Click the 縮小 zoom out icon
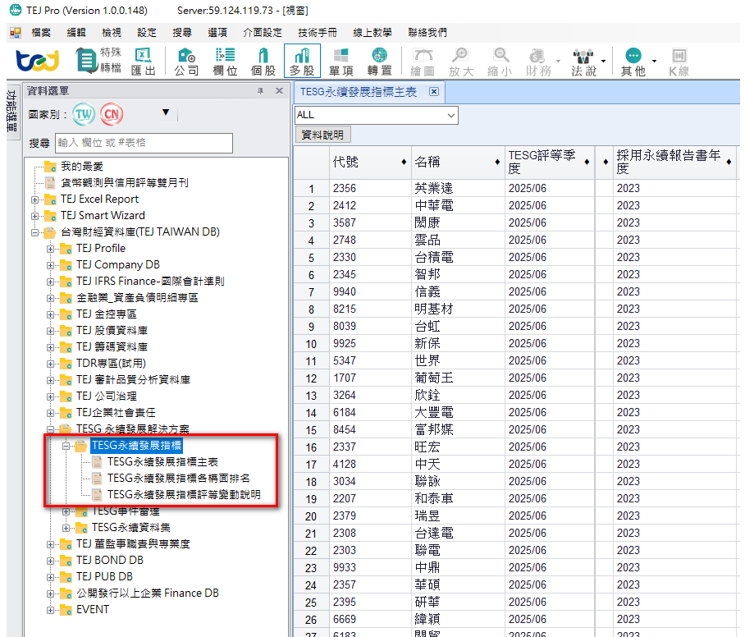Viewport: 745px width, 637px height. pyautogui.click(x=500, y=62)
